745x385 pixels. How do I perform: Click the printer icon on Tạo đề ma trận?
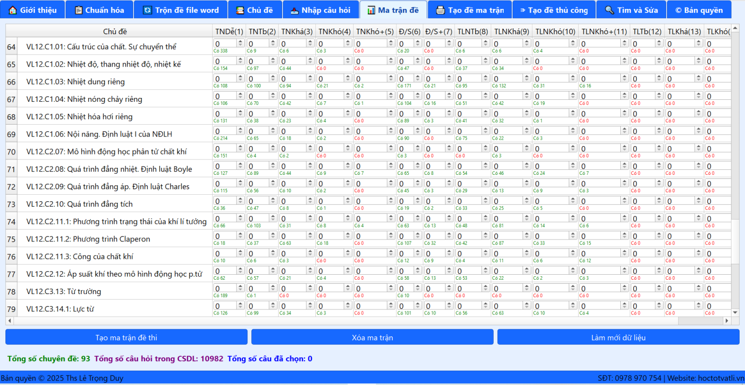click(x=440, y=10)
